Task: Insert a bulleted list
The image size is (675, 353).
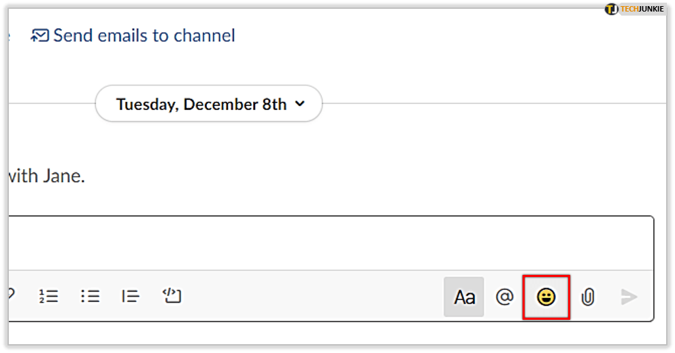Action: [x=90, y=296]
